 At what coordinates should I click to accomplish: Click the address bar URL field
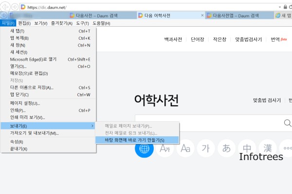pos(149,7)
